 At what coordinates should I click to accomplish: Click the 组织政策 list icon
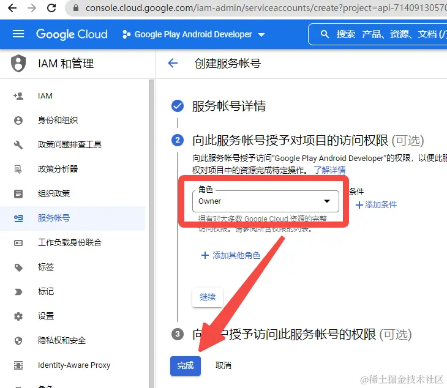[x=18, y=194]
